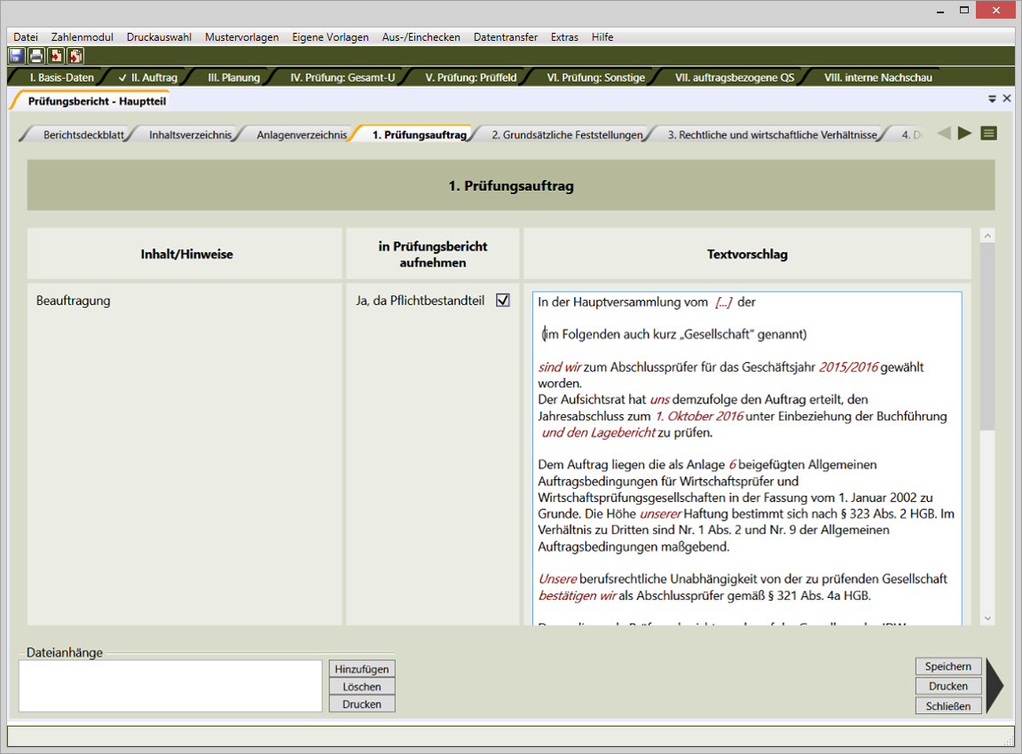The width and height of the screenshot is (1022, 754).
Task: Open the Datentransfer menu
Action: pos(505,37)
